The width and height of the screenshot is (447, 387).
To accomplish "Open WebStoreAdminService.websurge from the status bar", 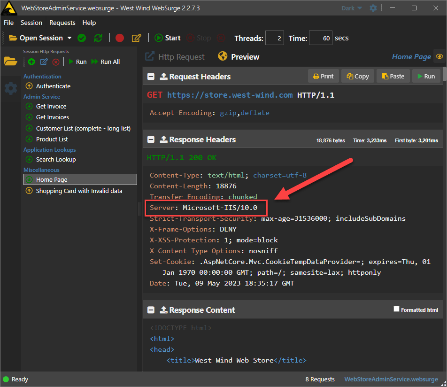I will click(x=391, y=379).
